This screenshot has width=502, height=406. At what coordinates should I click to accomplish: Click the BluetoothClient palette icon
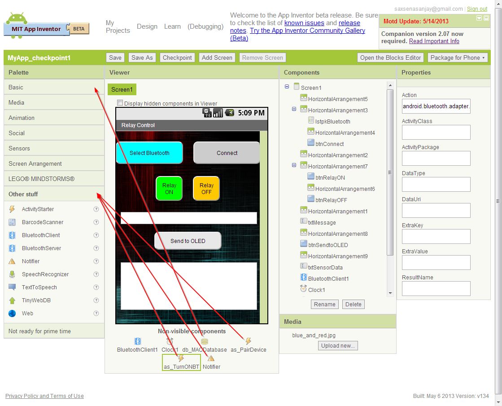click(12, 235)
